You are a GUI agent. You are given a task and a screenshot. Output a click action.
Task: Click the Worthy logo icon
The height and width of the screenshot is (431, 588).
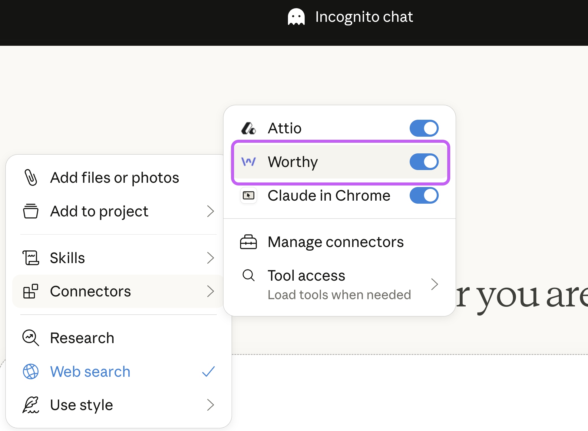tap(249, 162)
